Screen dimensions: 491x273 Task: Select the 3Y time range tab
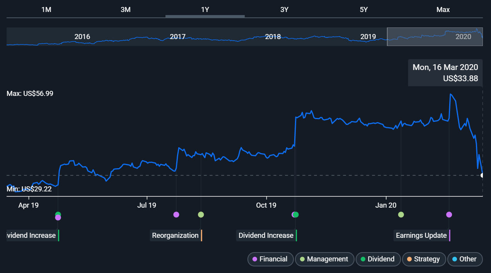click(x=284, y=10)
